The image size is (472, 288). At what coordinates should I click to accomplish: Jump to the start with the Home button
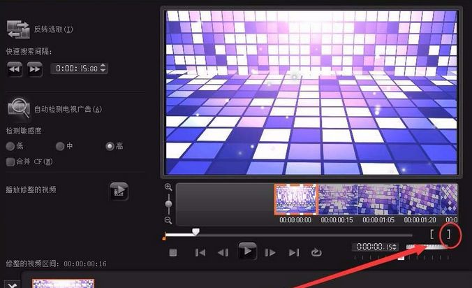pos(200,252)
